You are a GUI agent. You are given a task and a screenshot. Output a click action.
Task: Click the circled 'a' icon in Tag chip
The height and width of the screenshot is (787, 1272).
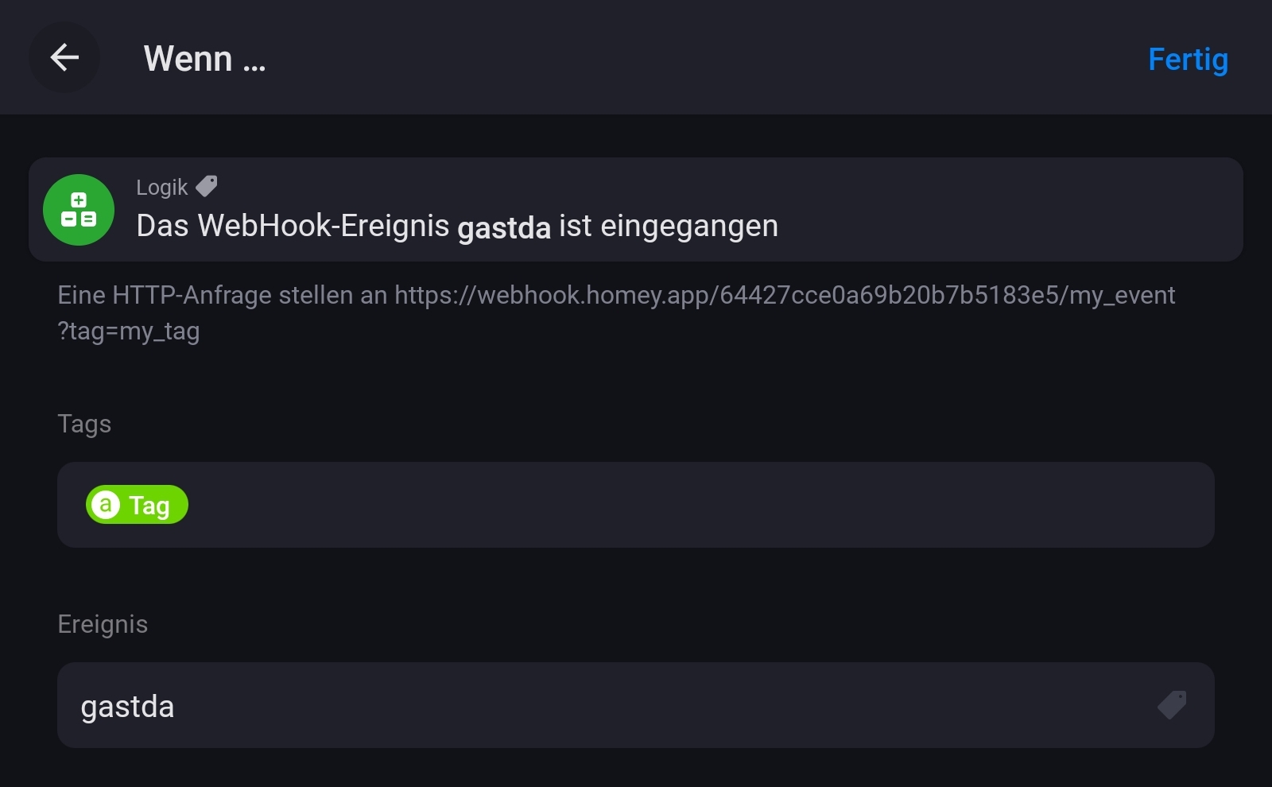pyautogui.click(x=106, y=505)
